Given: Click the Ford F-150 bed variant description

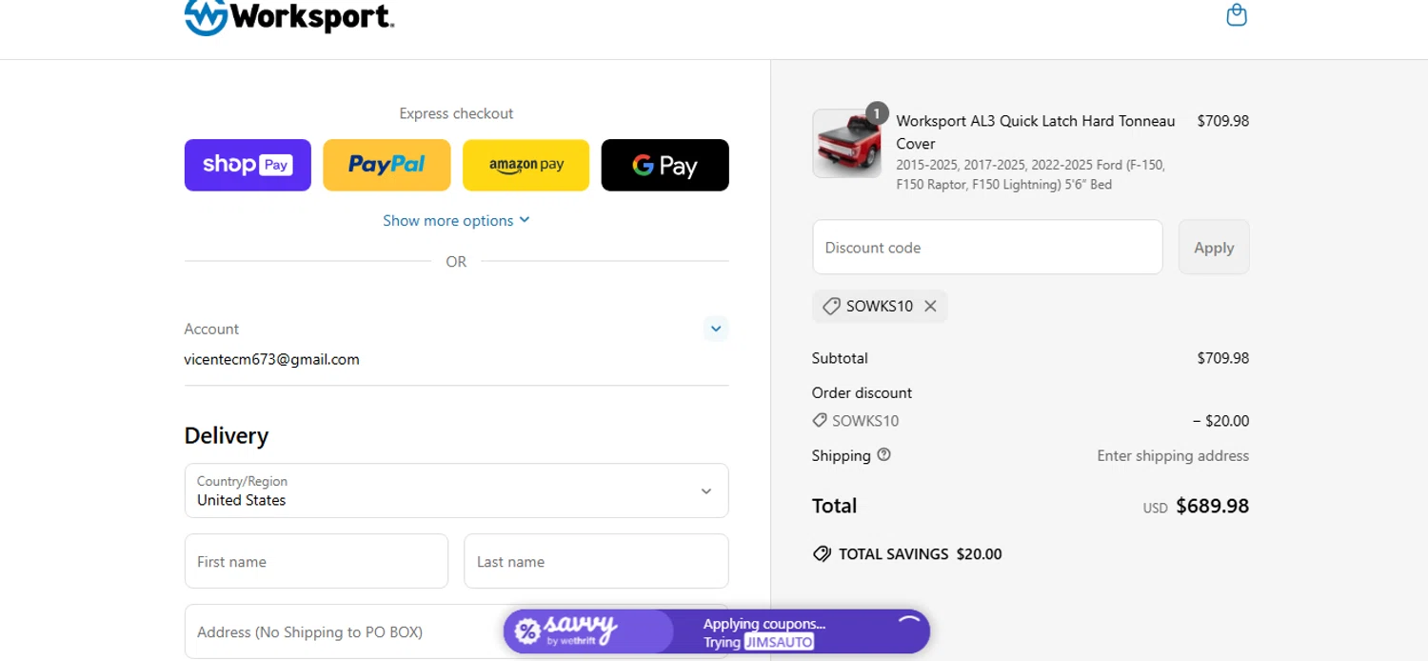Looking at the screenshot, I should [1030, 174].
